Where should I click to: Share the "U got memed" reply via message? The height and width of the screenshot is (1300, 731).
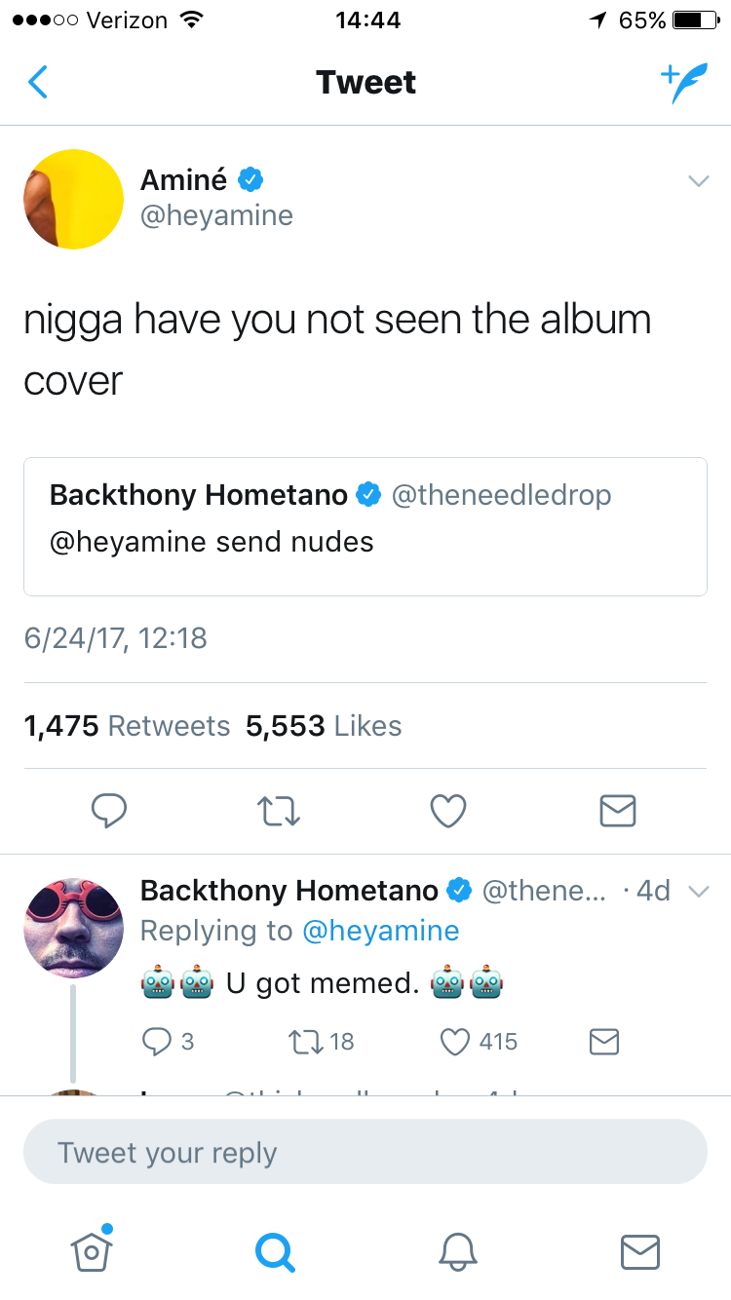click(604, 1042)
